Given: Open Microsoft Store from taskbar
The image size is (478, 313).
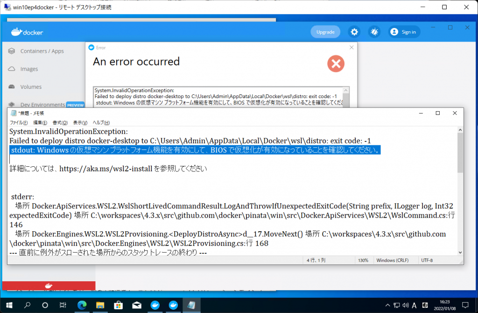Looking at the screenshot, I should pyautogui.click(x=118, y=305).
